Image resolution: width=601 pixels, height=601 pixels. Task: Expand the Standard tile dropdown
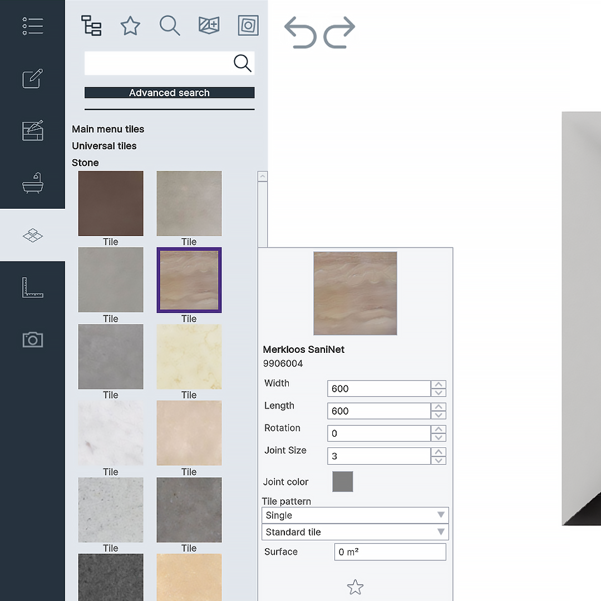(x=355, y=532)
